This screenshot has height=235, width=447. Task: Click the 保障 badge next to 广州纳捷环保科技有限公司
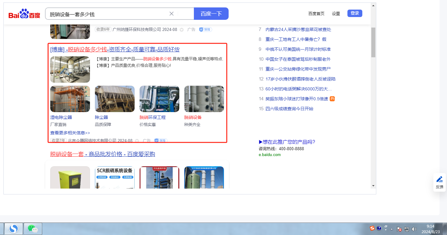point(205,29)
